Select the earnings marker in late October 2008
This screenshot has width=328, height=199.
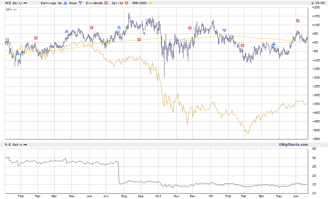tap(170, 44)
